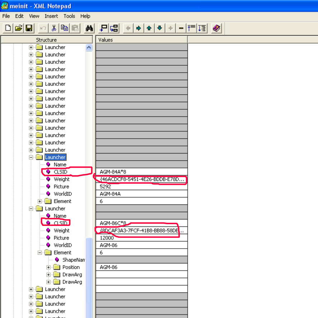
Task: Open Find with the binoculars icon
Action: [89, 28]
